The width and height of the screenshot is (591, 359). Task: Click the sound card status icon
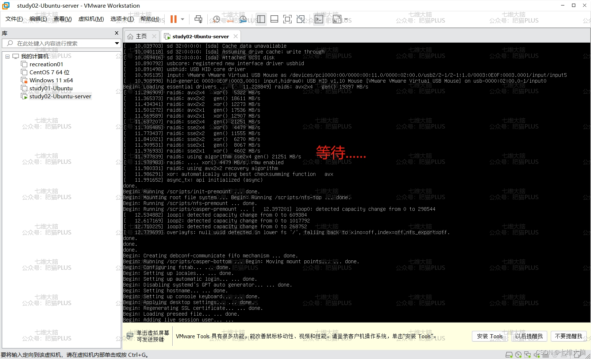[x=536, y=355]
